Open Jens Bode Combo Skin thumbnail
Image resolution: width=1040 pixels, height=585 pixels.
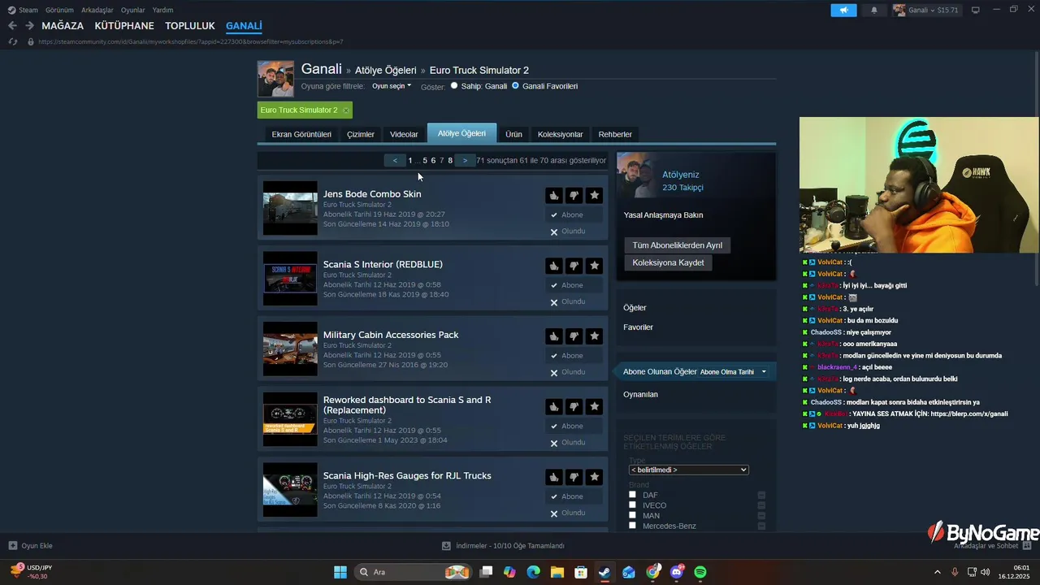tap(290, 208)
